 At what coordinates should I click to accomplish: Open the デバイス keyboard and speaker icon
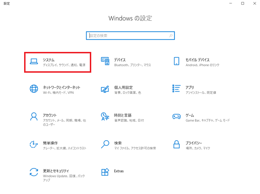(x=105, y=61)
